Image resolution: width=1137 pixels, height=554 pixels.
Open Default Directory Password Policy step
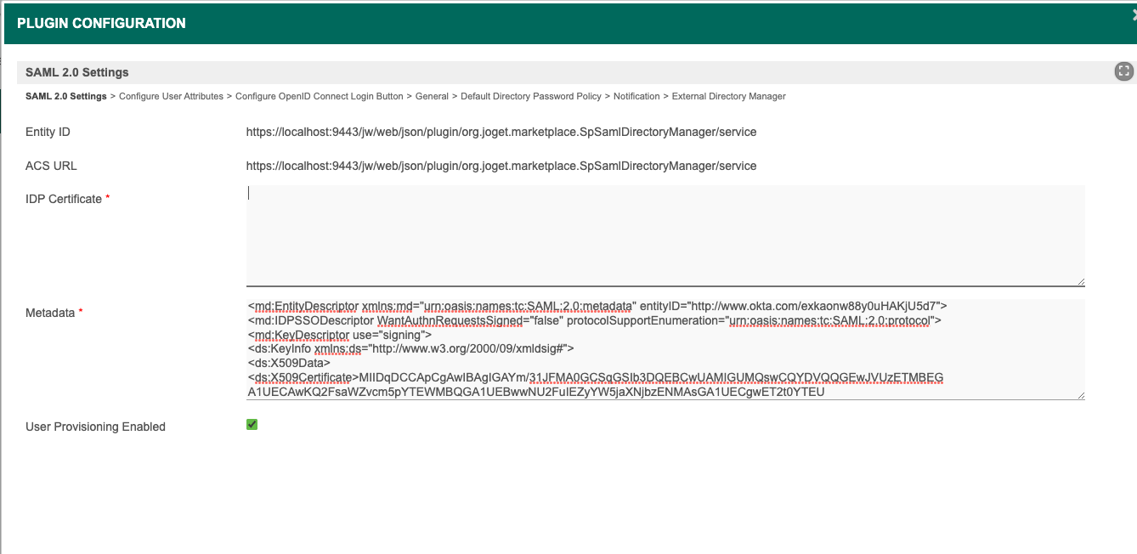pos(531,96)
